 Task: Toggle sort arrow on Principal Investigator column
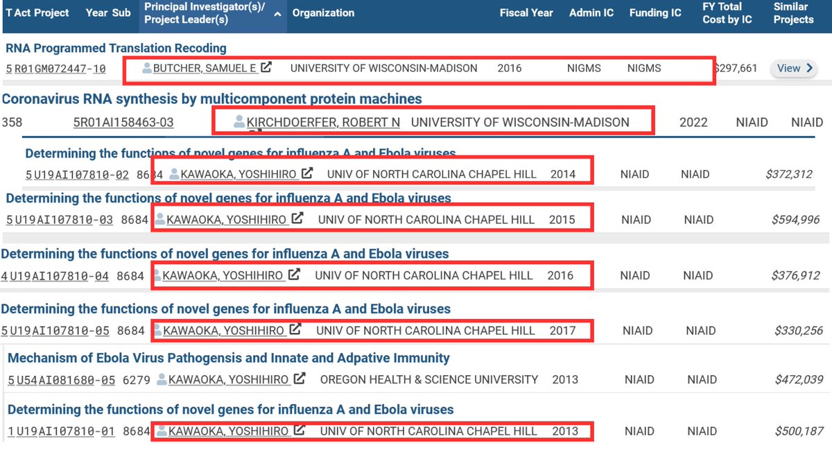tap(278, 14)
